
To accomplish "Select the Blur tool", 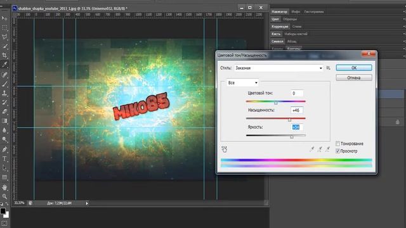I will pos(4,130).
